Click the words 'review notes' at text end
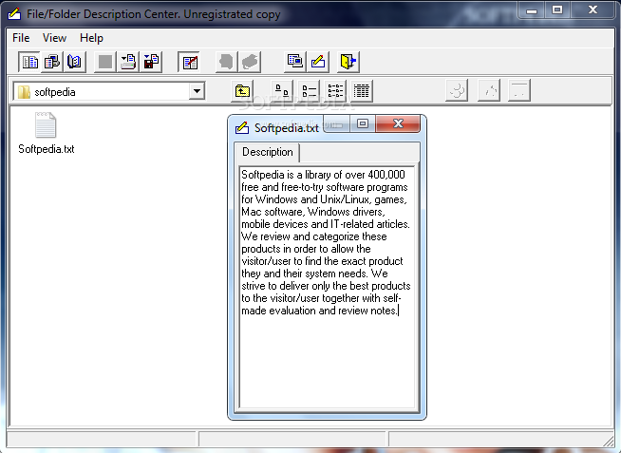Image resolution: width=621 pixels, height=453 pixels. tap(367, 311)
